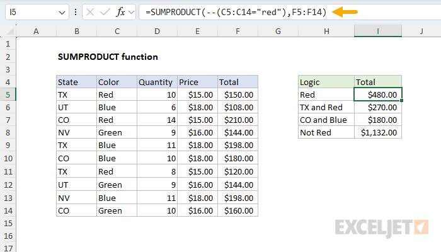The image size is (441, 252).
Task: Select column E header
Action: point(197,31)
